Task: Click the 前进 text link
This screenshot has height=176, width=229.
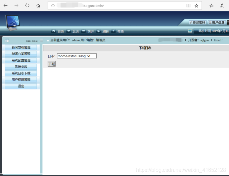Action: point(91,31)
